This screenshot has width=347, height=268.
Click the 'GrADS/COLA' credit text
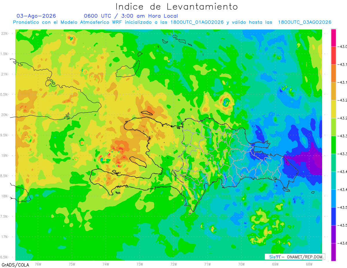pyautogui.click(x=15, y=265)
